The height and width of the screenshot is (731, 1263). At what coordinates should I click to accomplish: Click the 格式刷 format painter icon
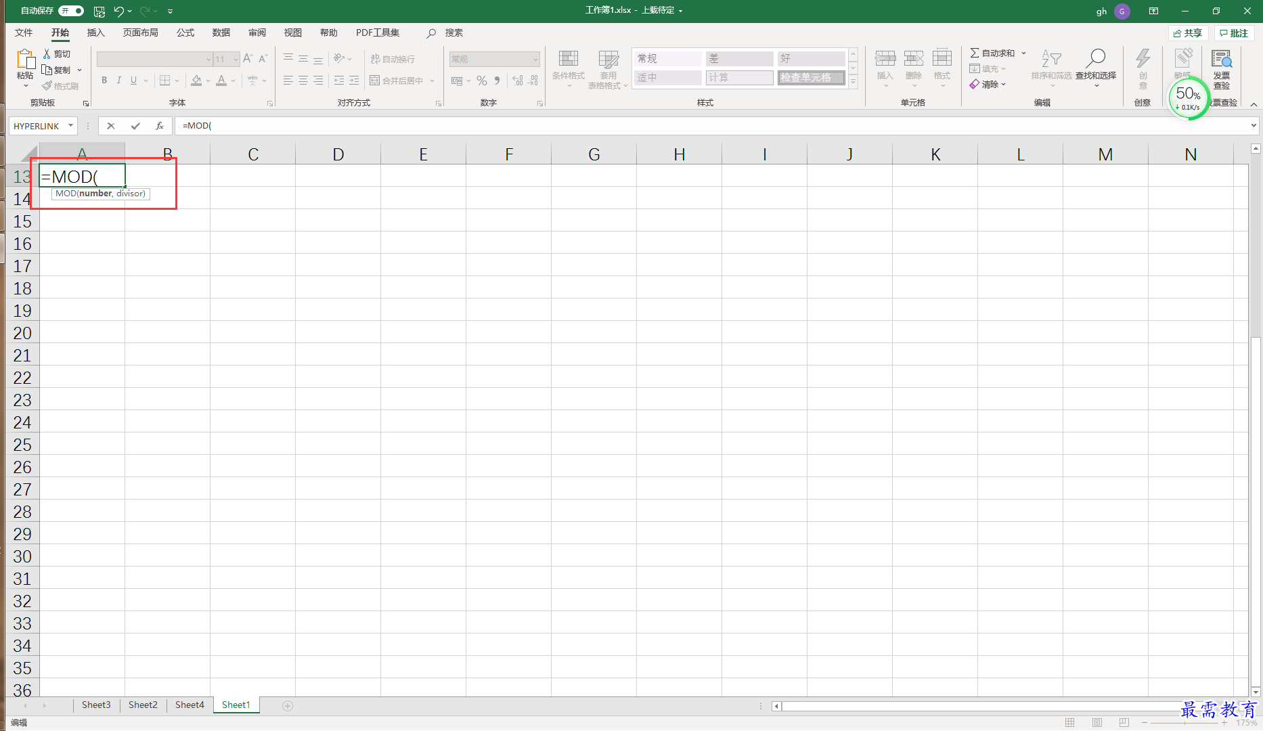coord(47,86)
